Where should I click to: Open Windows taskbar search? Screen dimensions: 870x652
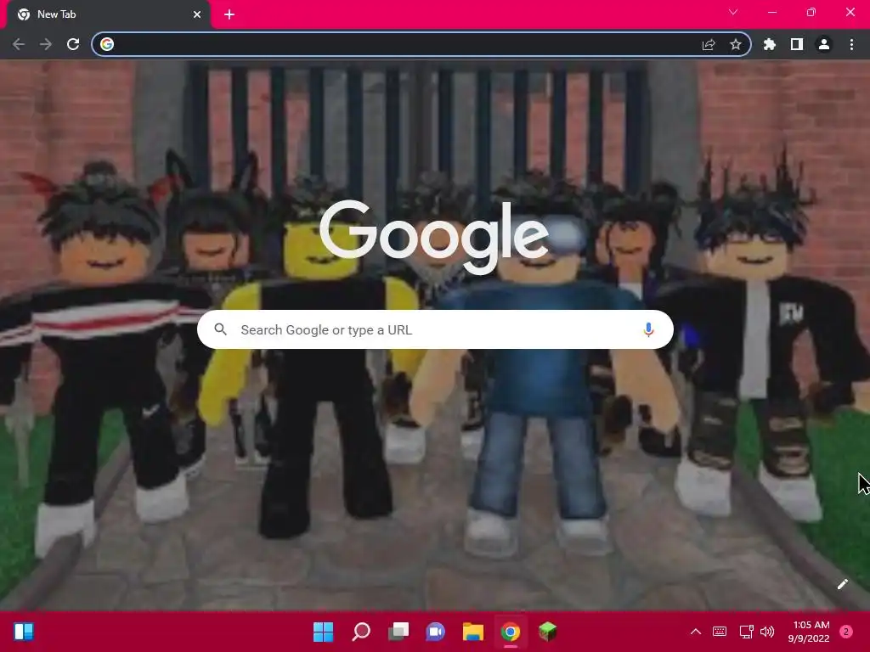(360, 632)
